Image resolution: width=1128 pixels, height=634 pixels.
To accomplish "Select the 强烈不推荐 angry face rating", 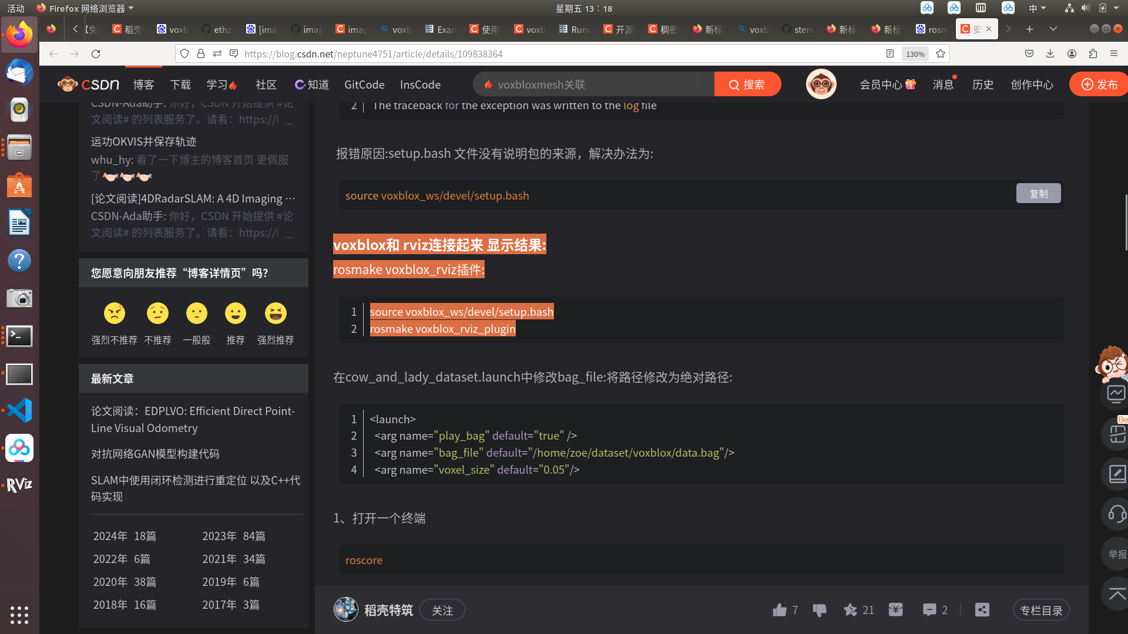I will (115, 313).
